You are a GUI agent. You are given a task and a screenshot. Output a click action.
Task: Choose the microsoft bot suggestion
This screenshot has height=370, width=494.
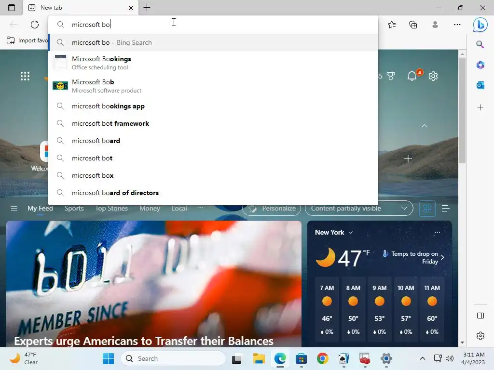[x=213, y=158]
